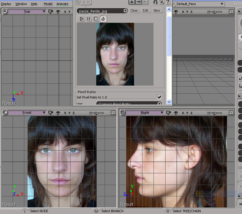
Task: Toggle X axis in Top viewport
Action: [65, 12]
